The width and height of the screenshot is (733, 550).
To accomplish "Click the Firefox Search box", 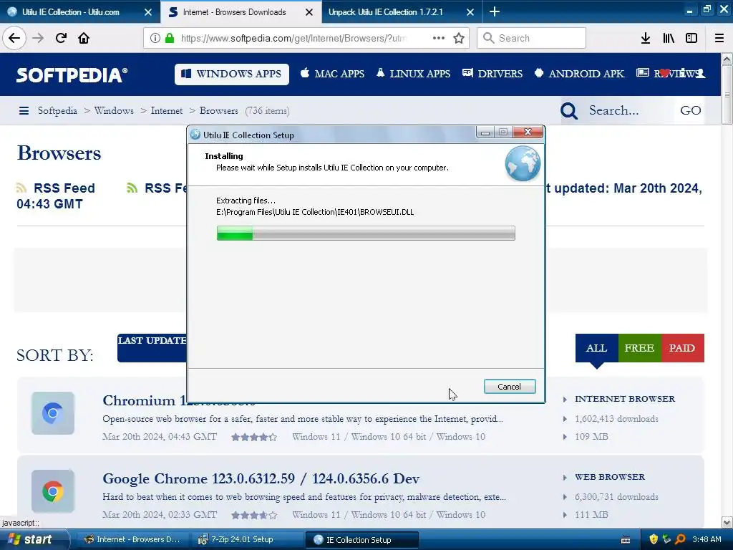I will pos(532,38).
